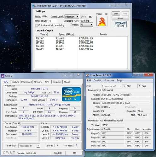156x157 pixels.
Task: Click Core Temp Modell value Intel Core i7 3770
Action: pos(126,95)
